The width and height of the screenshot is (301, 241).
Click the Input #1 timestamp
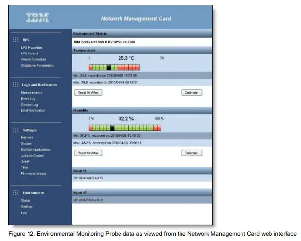coord(88,178)
